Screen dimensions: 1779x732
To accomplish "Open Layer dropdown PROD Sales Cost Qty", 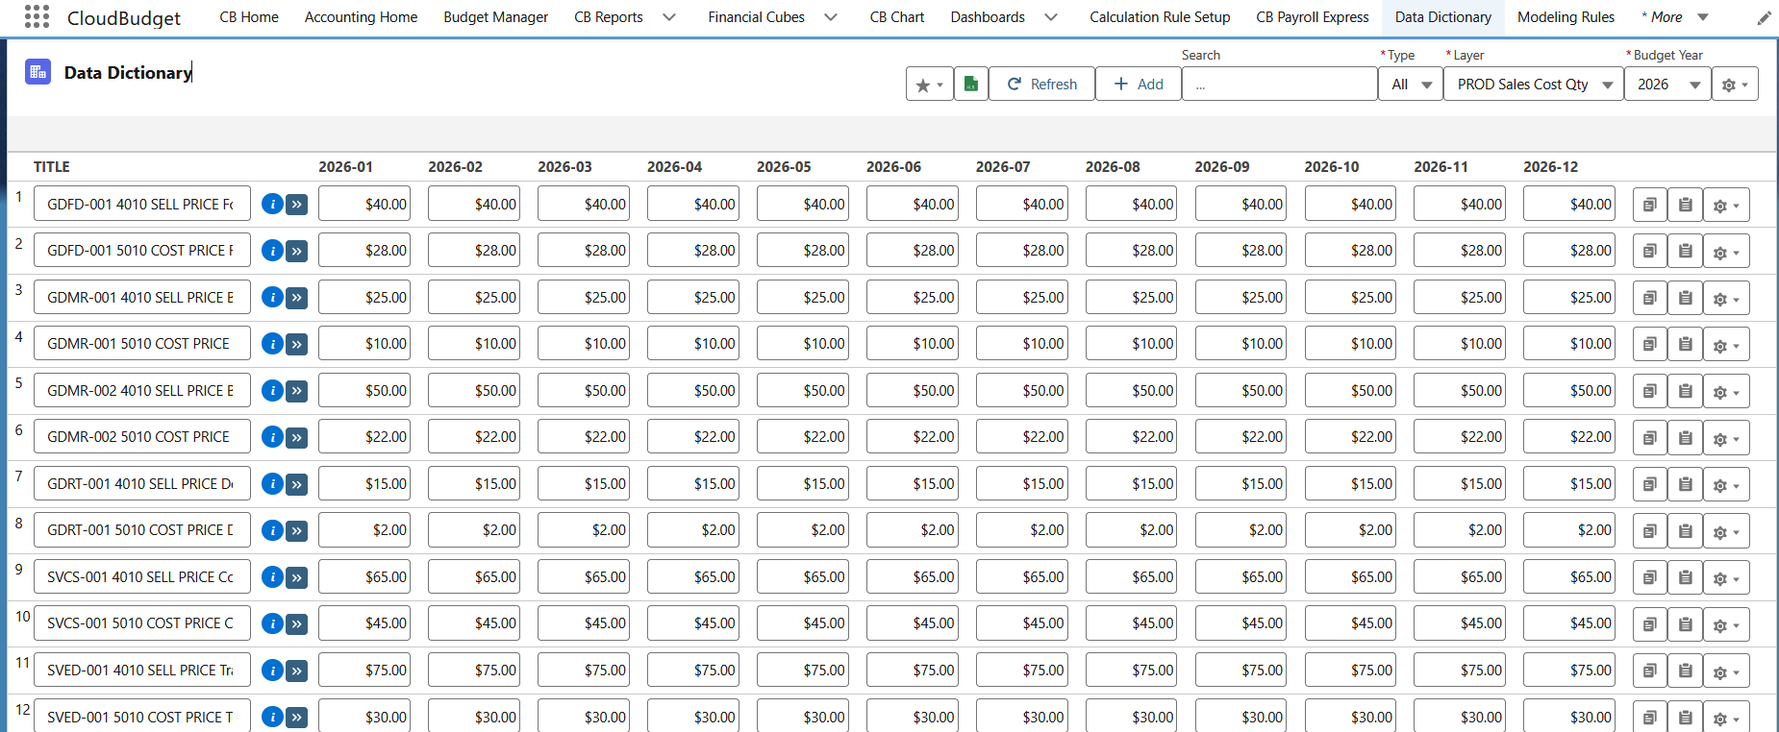I will pos(1534,85).
